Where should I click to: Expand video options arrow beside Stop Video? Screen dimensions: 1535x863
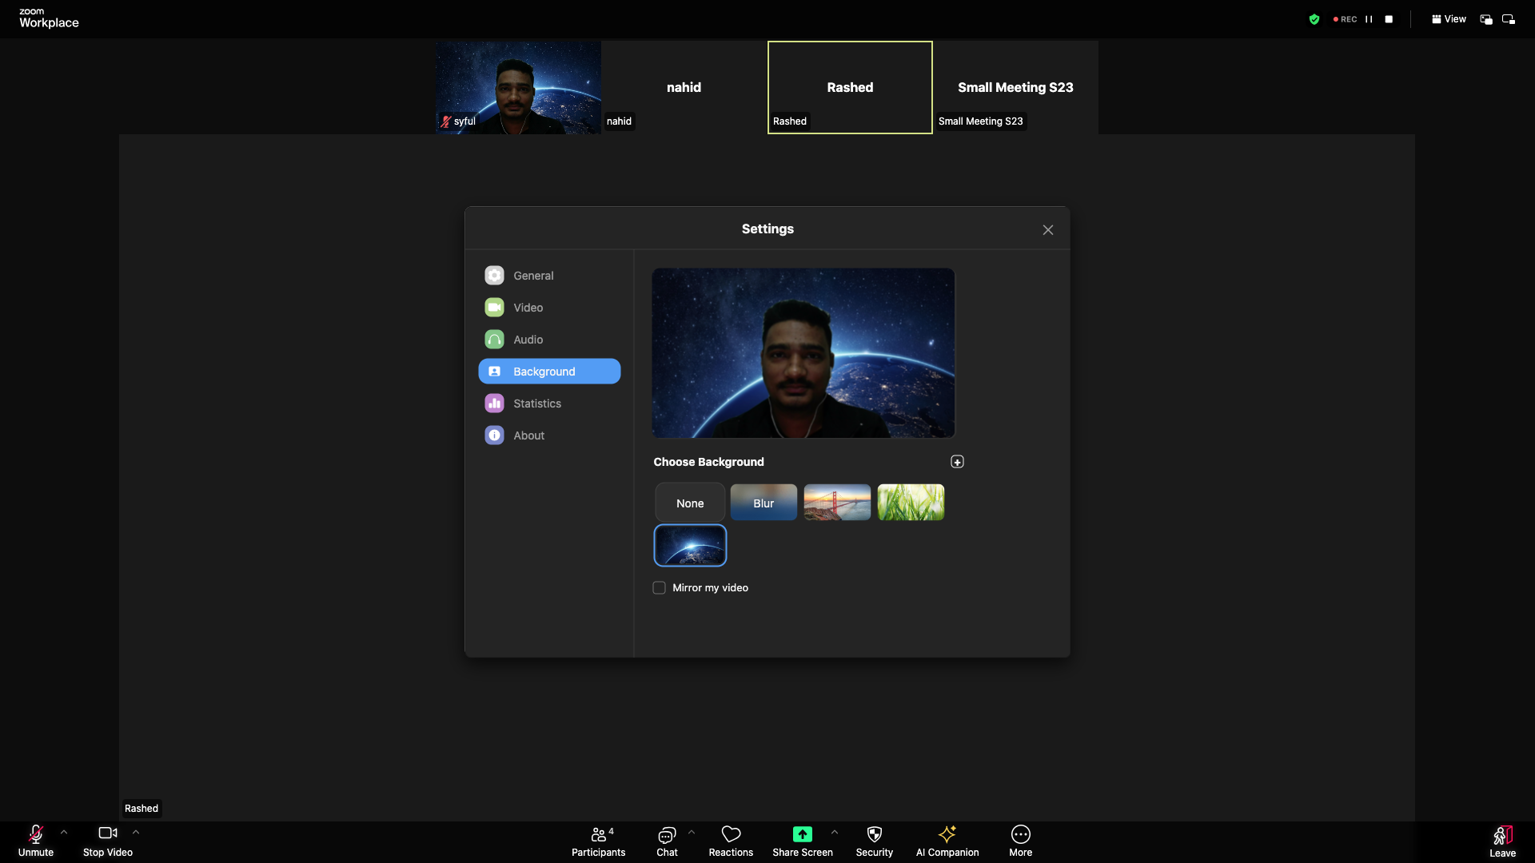(x=136, y=832)
